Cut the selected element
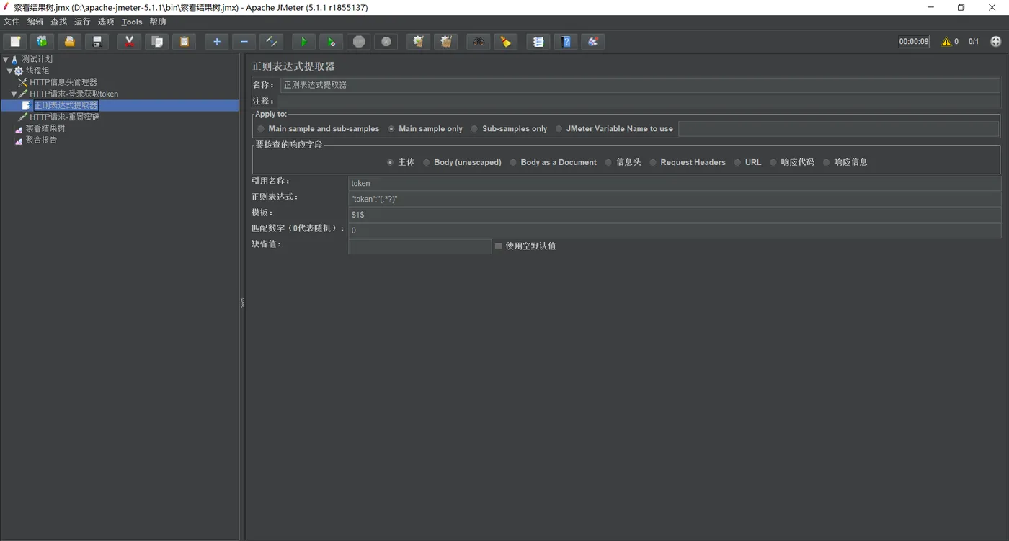 129,42
